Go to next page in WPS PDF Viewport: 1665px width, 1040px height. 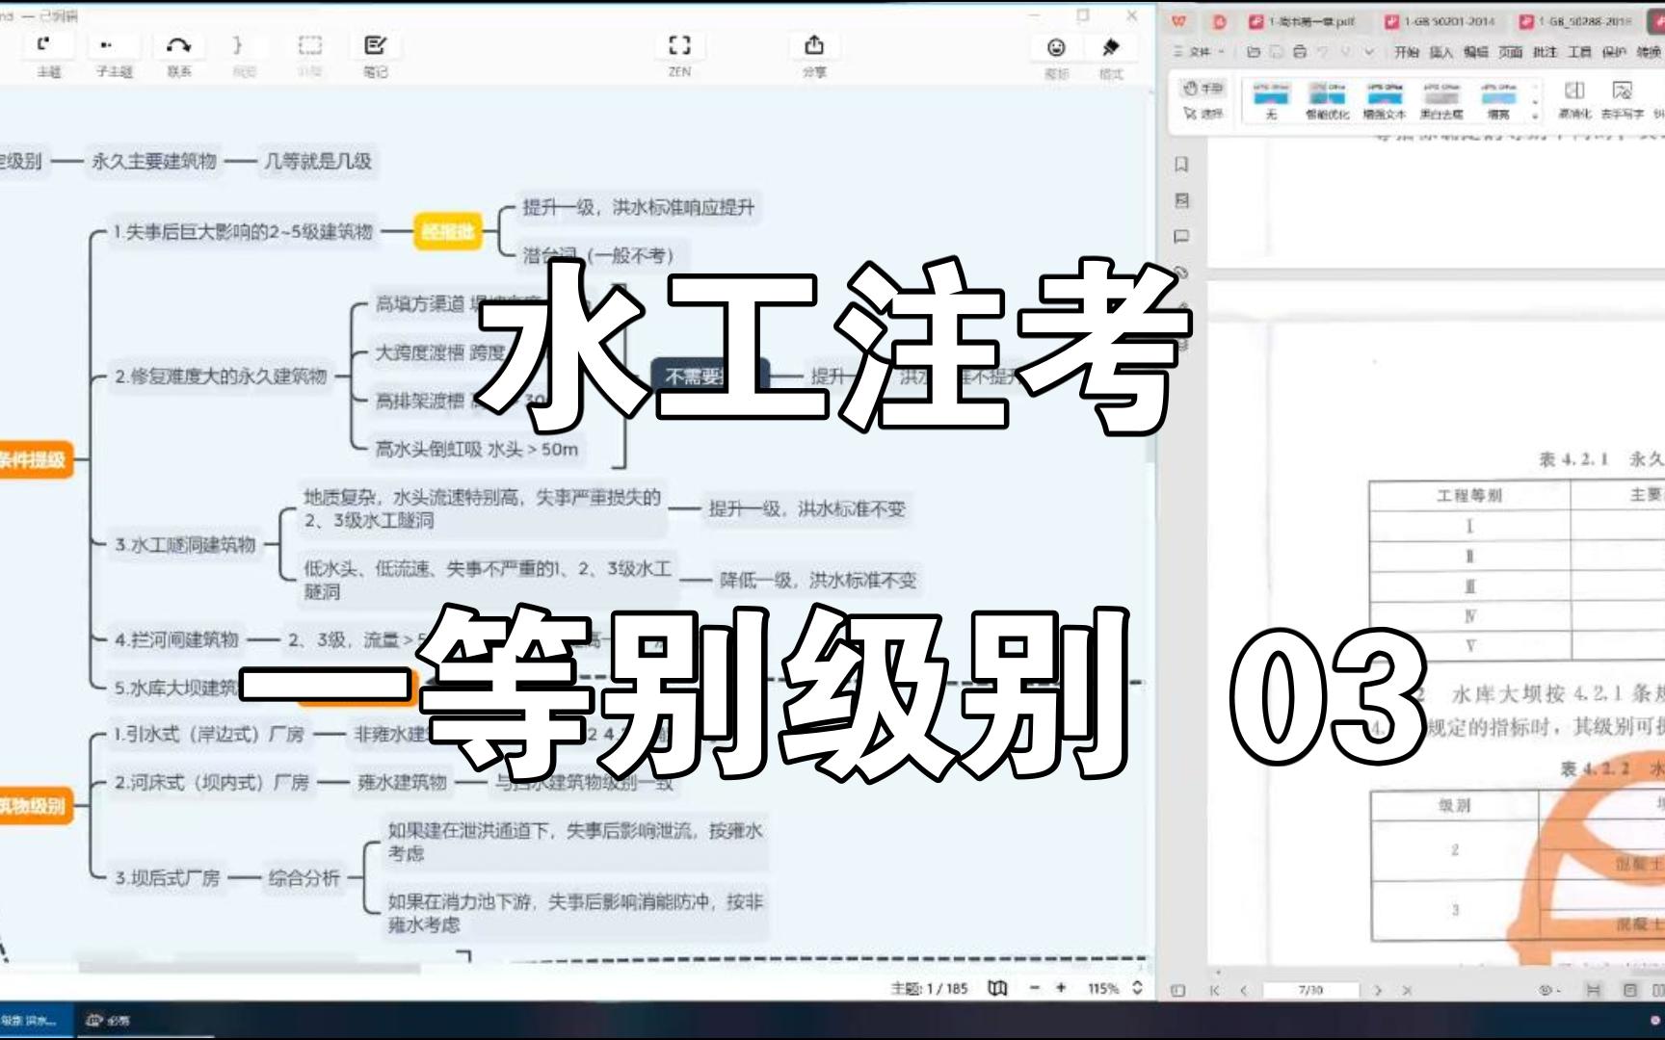1378,990
